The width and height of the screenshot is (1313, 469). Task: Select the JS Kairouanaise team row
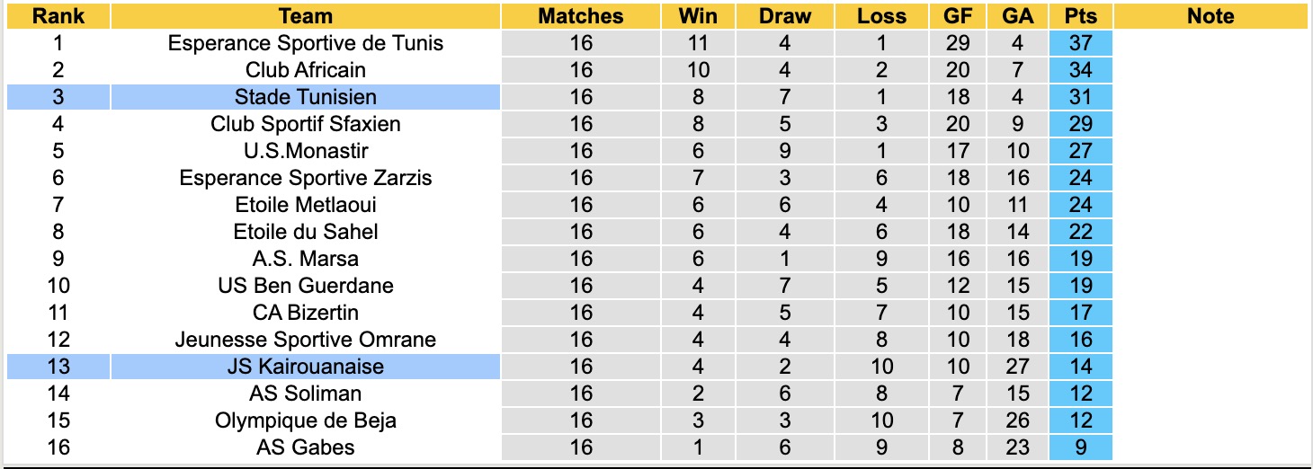[x=306, y=367]
